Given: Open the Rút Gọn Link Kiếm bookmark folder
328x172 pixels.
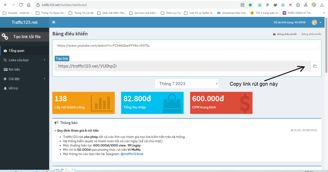Looking at the screenshot, I should 143,13.
